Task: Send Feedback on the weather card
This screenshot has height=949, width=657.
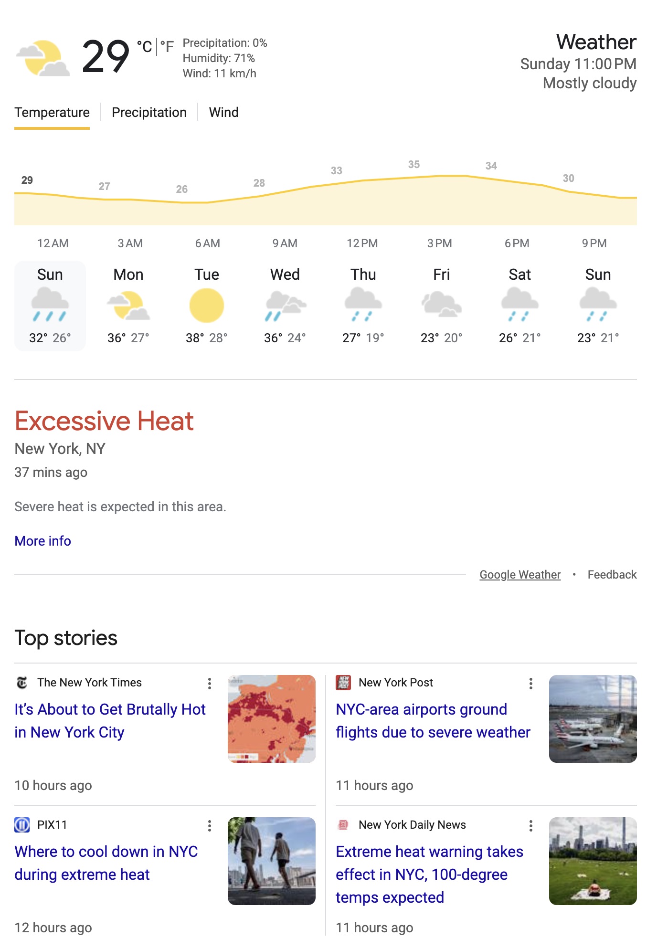Action: 612,574
